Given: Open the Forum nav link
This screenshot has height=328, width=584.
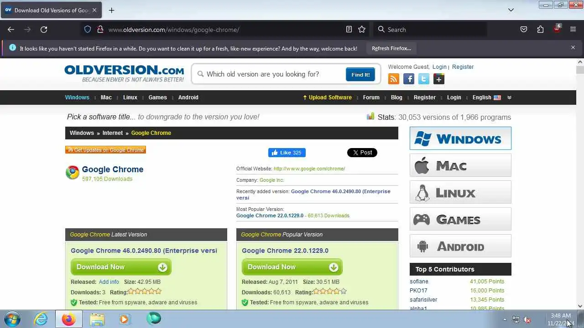Looking at the screenshot, I should point(371,97).
